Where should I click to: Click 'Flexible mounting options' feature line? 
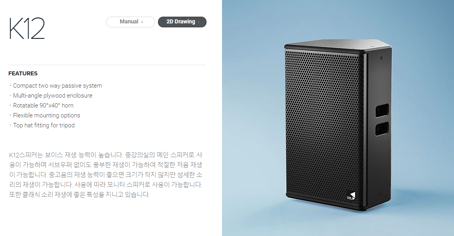[x=46, y=115]
